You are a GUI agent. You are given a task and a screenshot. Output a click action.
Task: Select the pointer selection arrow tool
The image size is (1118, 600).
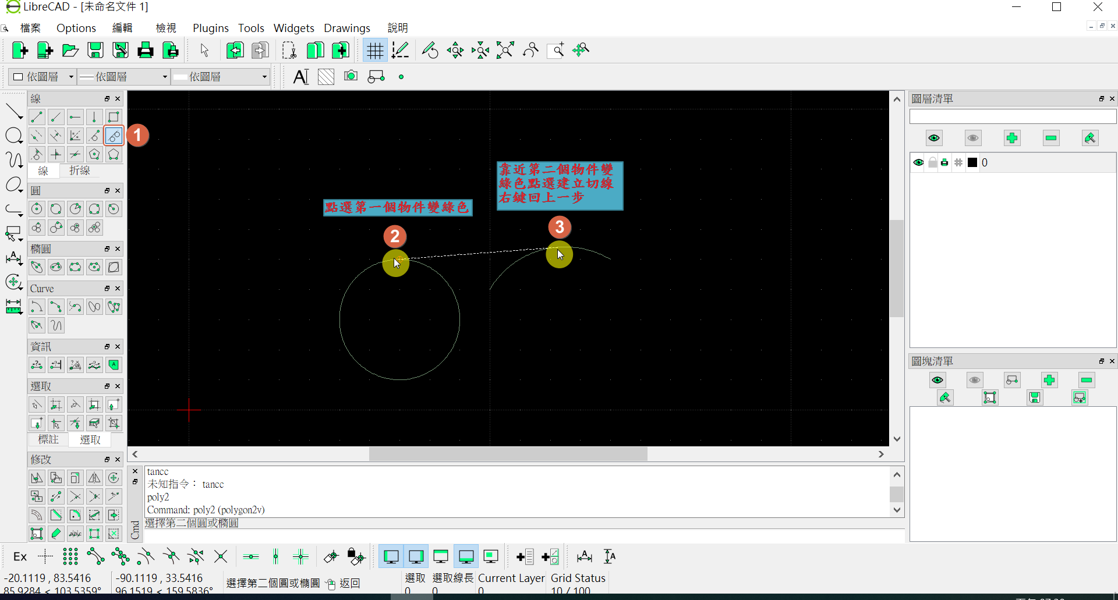(204, 51)
